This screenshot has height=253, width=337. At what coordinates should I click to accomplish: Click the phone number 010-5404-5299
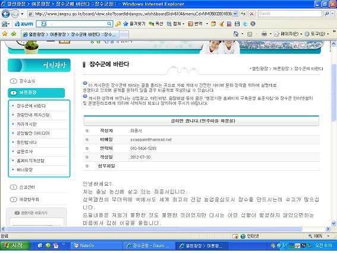point(143,148)
